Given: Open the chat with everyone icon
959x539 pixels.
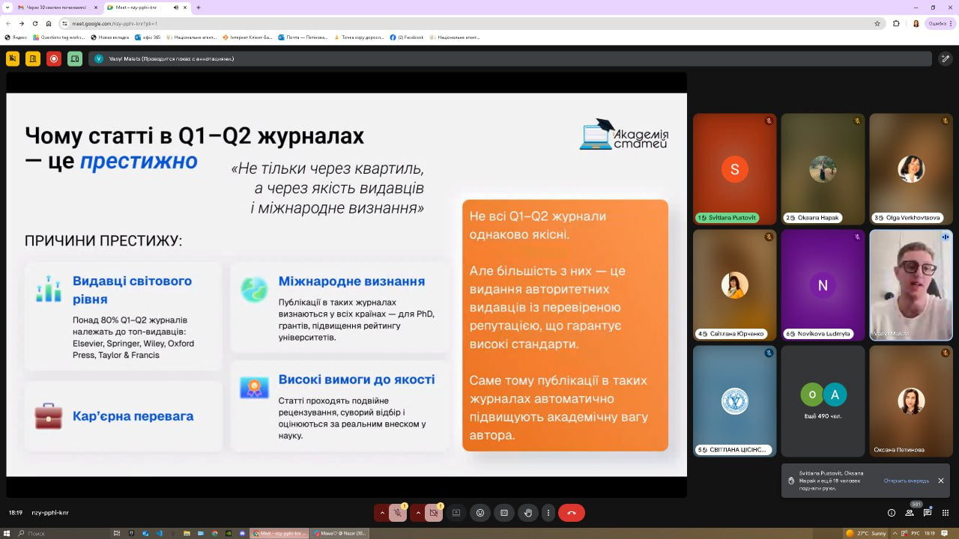Looking at the screenshot, I should point(928,513).
